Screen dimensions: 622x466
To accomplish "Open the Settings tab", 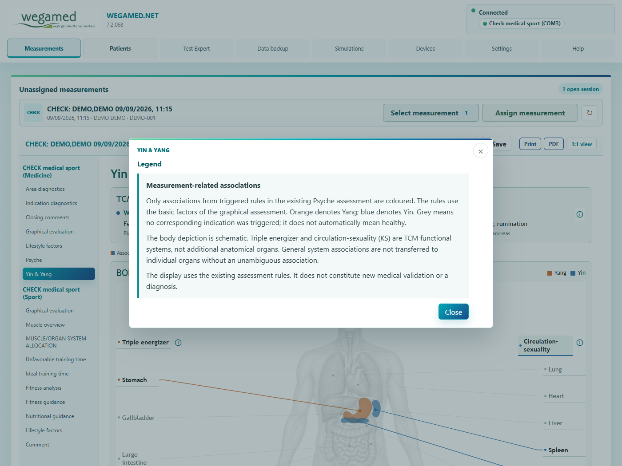I will pyautogui.click(x=502, y=48).
